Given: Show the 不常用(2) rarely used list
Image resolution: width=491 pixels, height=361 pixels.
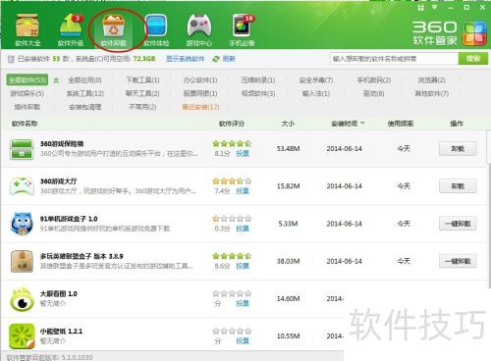Looking at the screenshot, I should coord(142,107).
